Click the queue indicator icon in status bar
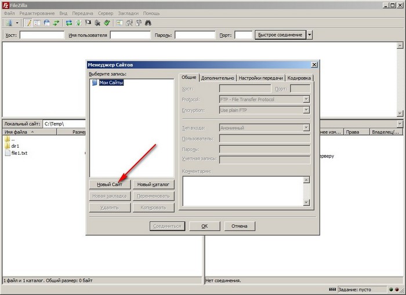Viewport: 406px width, 295px height. tap(332, 289)
